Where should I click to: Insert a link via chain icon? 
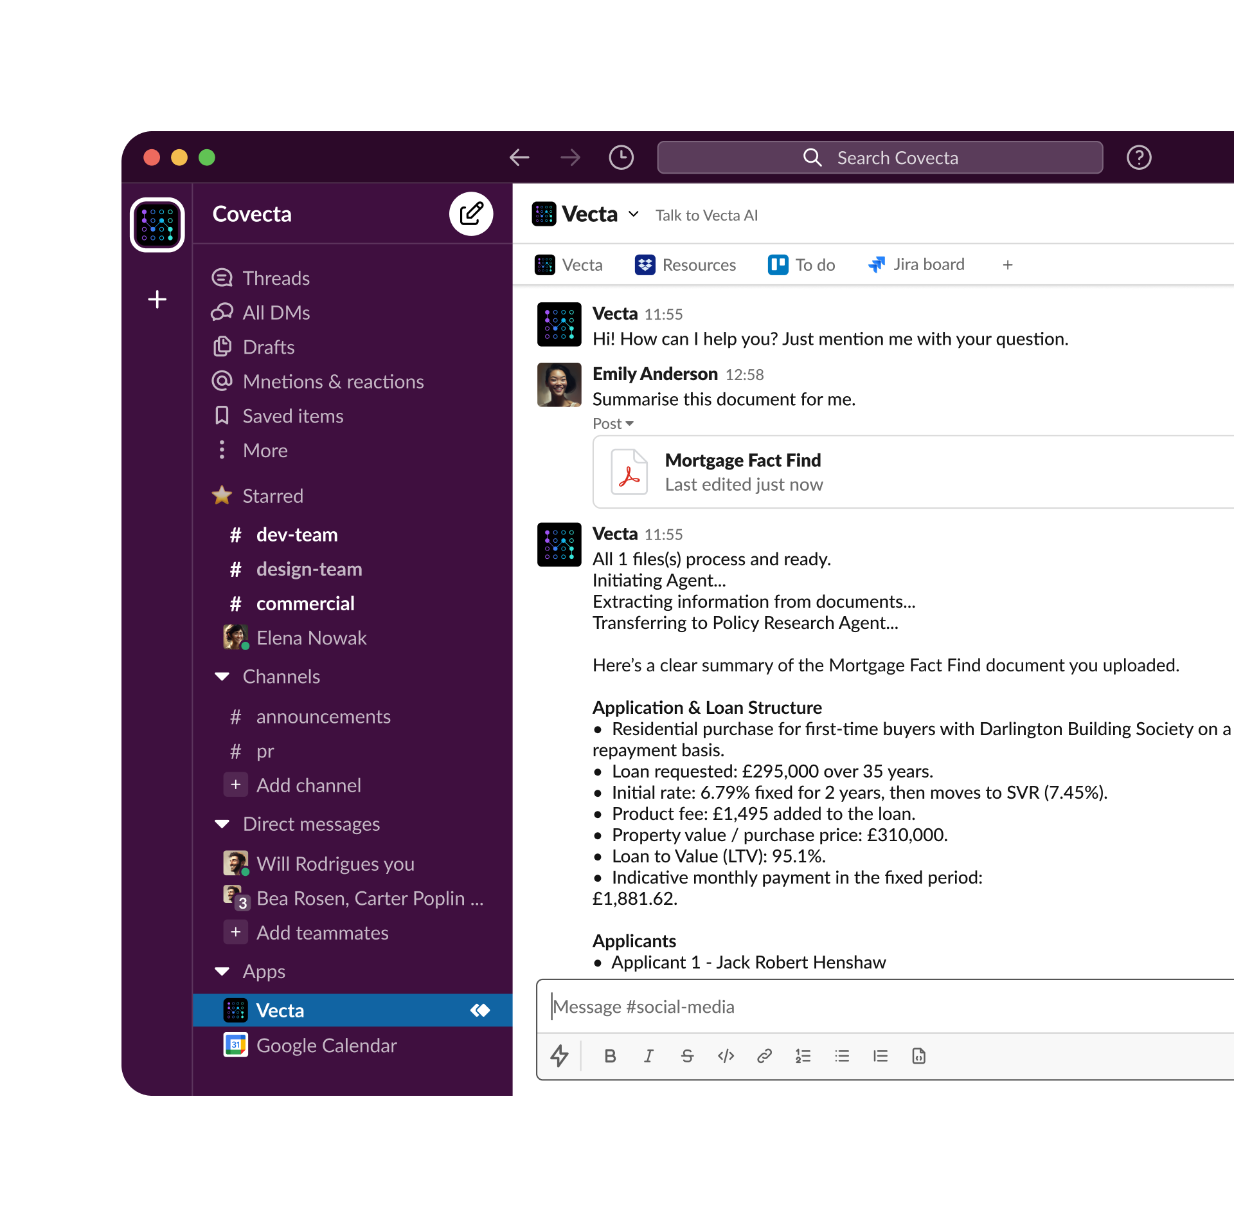[764, 1056]
